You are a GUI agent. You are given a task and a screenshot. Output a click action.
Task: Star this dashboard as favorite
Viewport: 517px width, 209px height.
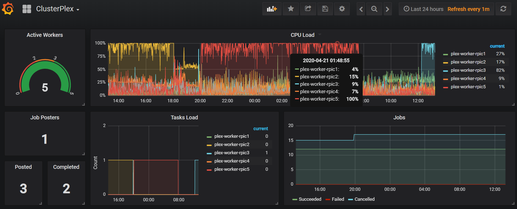tap(291, 9)
